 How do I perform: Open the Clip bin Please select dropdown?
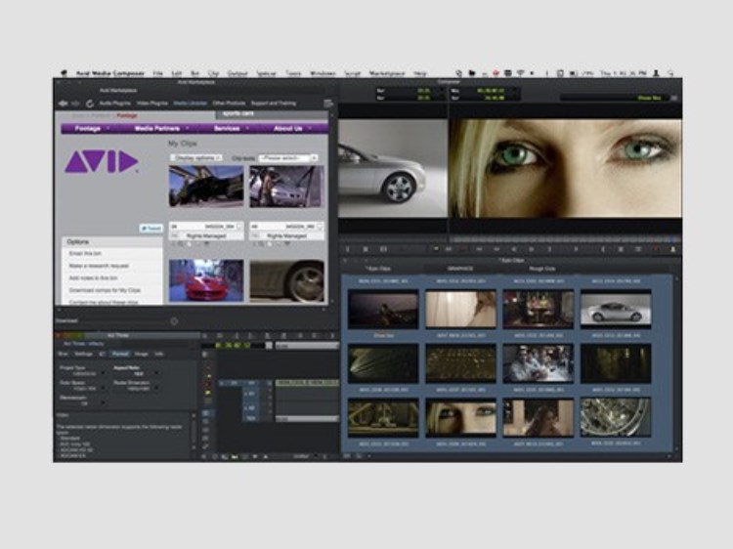tap(288, 158)
